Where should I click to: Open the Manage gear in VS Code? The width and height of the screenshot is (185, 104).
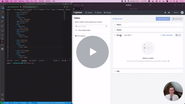click(2, 99)
